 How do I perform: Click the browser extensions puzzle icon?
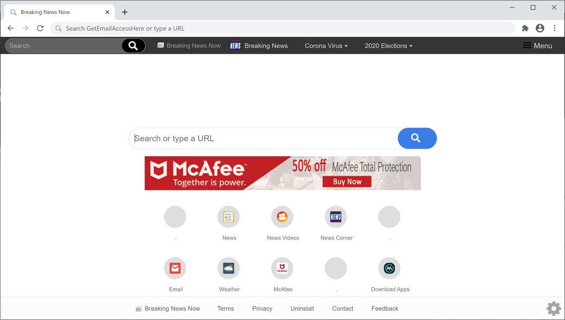[x=525, y=28]
